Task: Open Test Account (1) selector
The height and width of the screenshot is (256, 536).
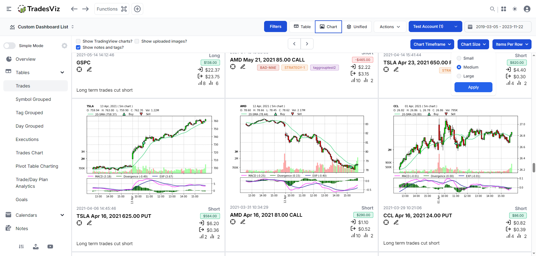Action: [435, 26]
